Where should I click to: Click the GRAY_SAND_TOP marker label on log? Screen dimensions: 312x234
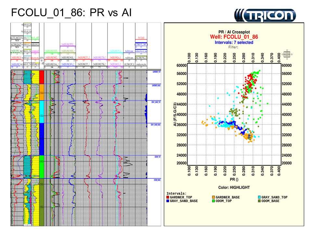[x=156, y=102]
